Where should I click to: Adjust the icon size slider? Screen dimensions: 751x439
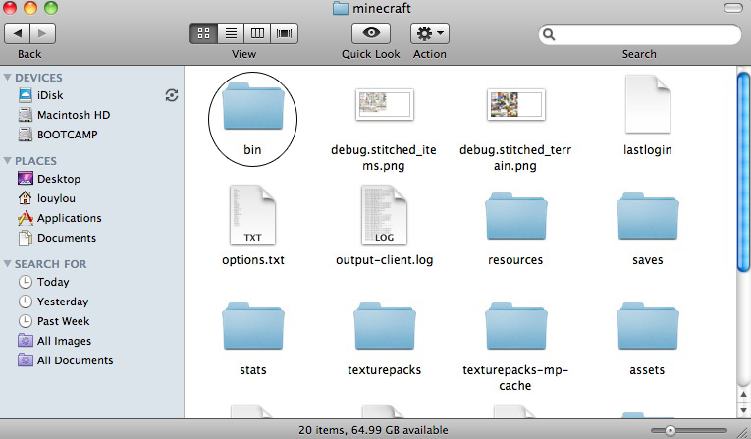point(671,431)
